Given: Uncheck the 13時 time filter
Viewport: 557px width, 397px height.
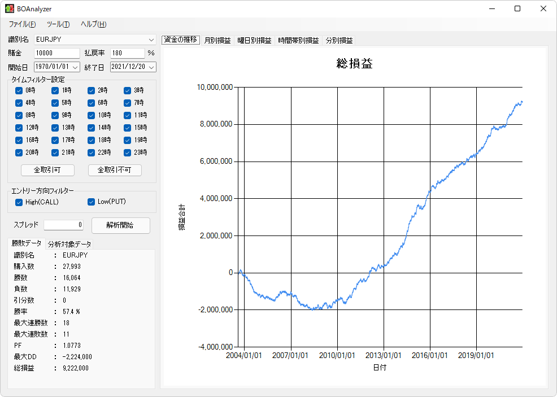Looking at the screenshot, I should point(55,128).
